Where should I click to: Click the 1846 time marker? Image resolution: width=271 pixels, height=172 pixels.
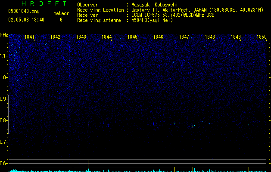click(x=158, y=37)
